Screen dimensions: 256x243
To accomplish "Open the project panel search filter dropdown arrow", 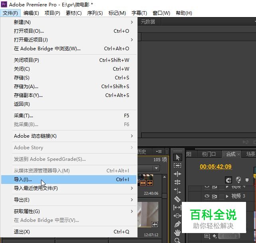I will click(x=156, y=168).
